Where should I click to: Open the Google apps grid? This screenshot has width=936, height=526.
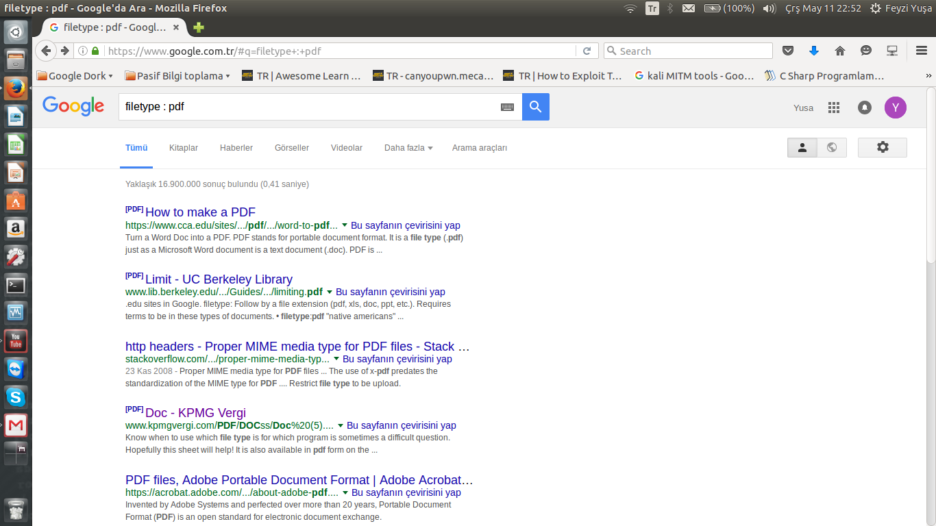point(834,108)
